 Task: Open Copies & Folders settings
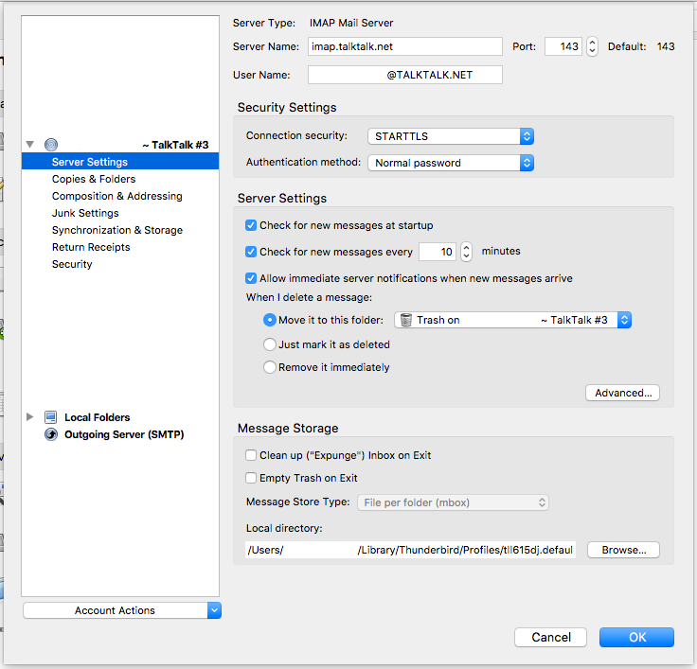pos(94,179)
